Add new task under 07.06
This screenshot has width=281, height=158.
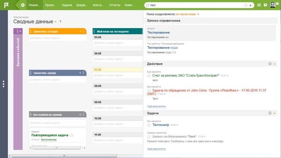coord(118,75)
